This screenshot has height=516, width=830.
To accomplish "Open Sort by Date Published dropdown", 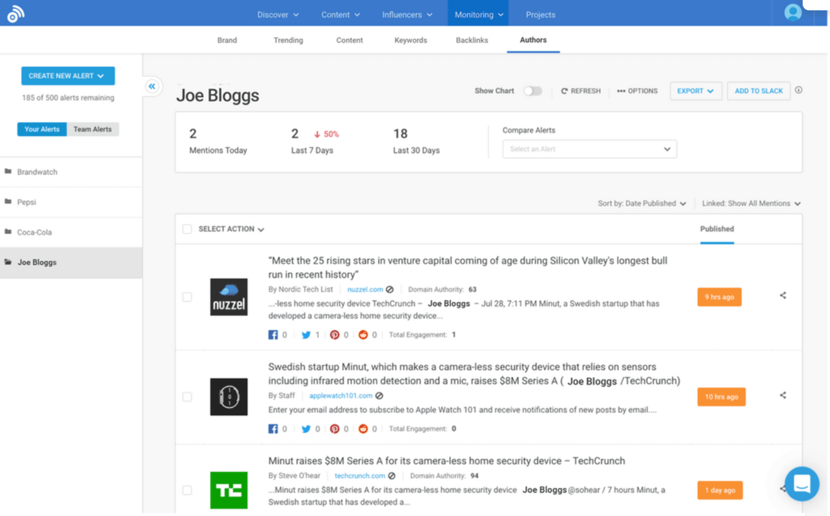I will [x=642, y=203].
